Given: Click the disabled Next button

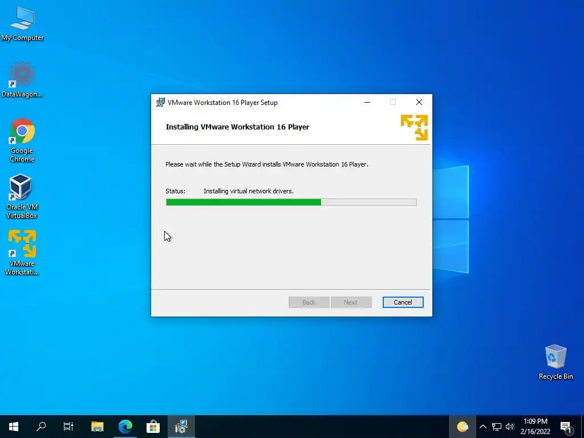Looking at the screenshot, I should click(351, 302).
